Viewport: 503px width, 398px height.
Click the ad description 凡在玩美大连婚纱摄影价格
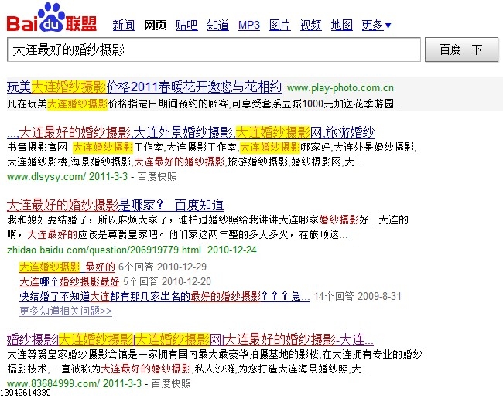[x=204, y=104]
